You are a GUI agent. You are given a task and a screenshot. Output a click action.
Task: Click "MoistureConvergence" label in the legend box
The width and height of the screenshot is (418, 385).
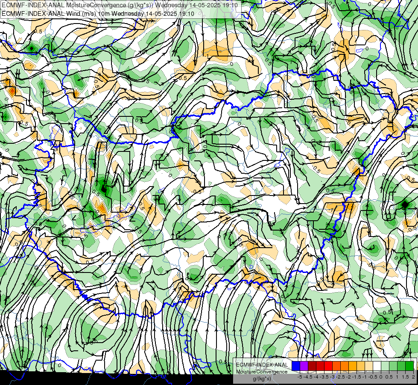(x=262, y=372)
